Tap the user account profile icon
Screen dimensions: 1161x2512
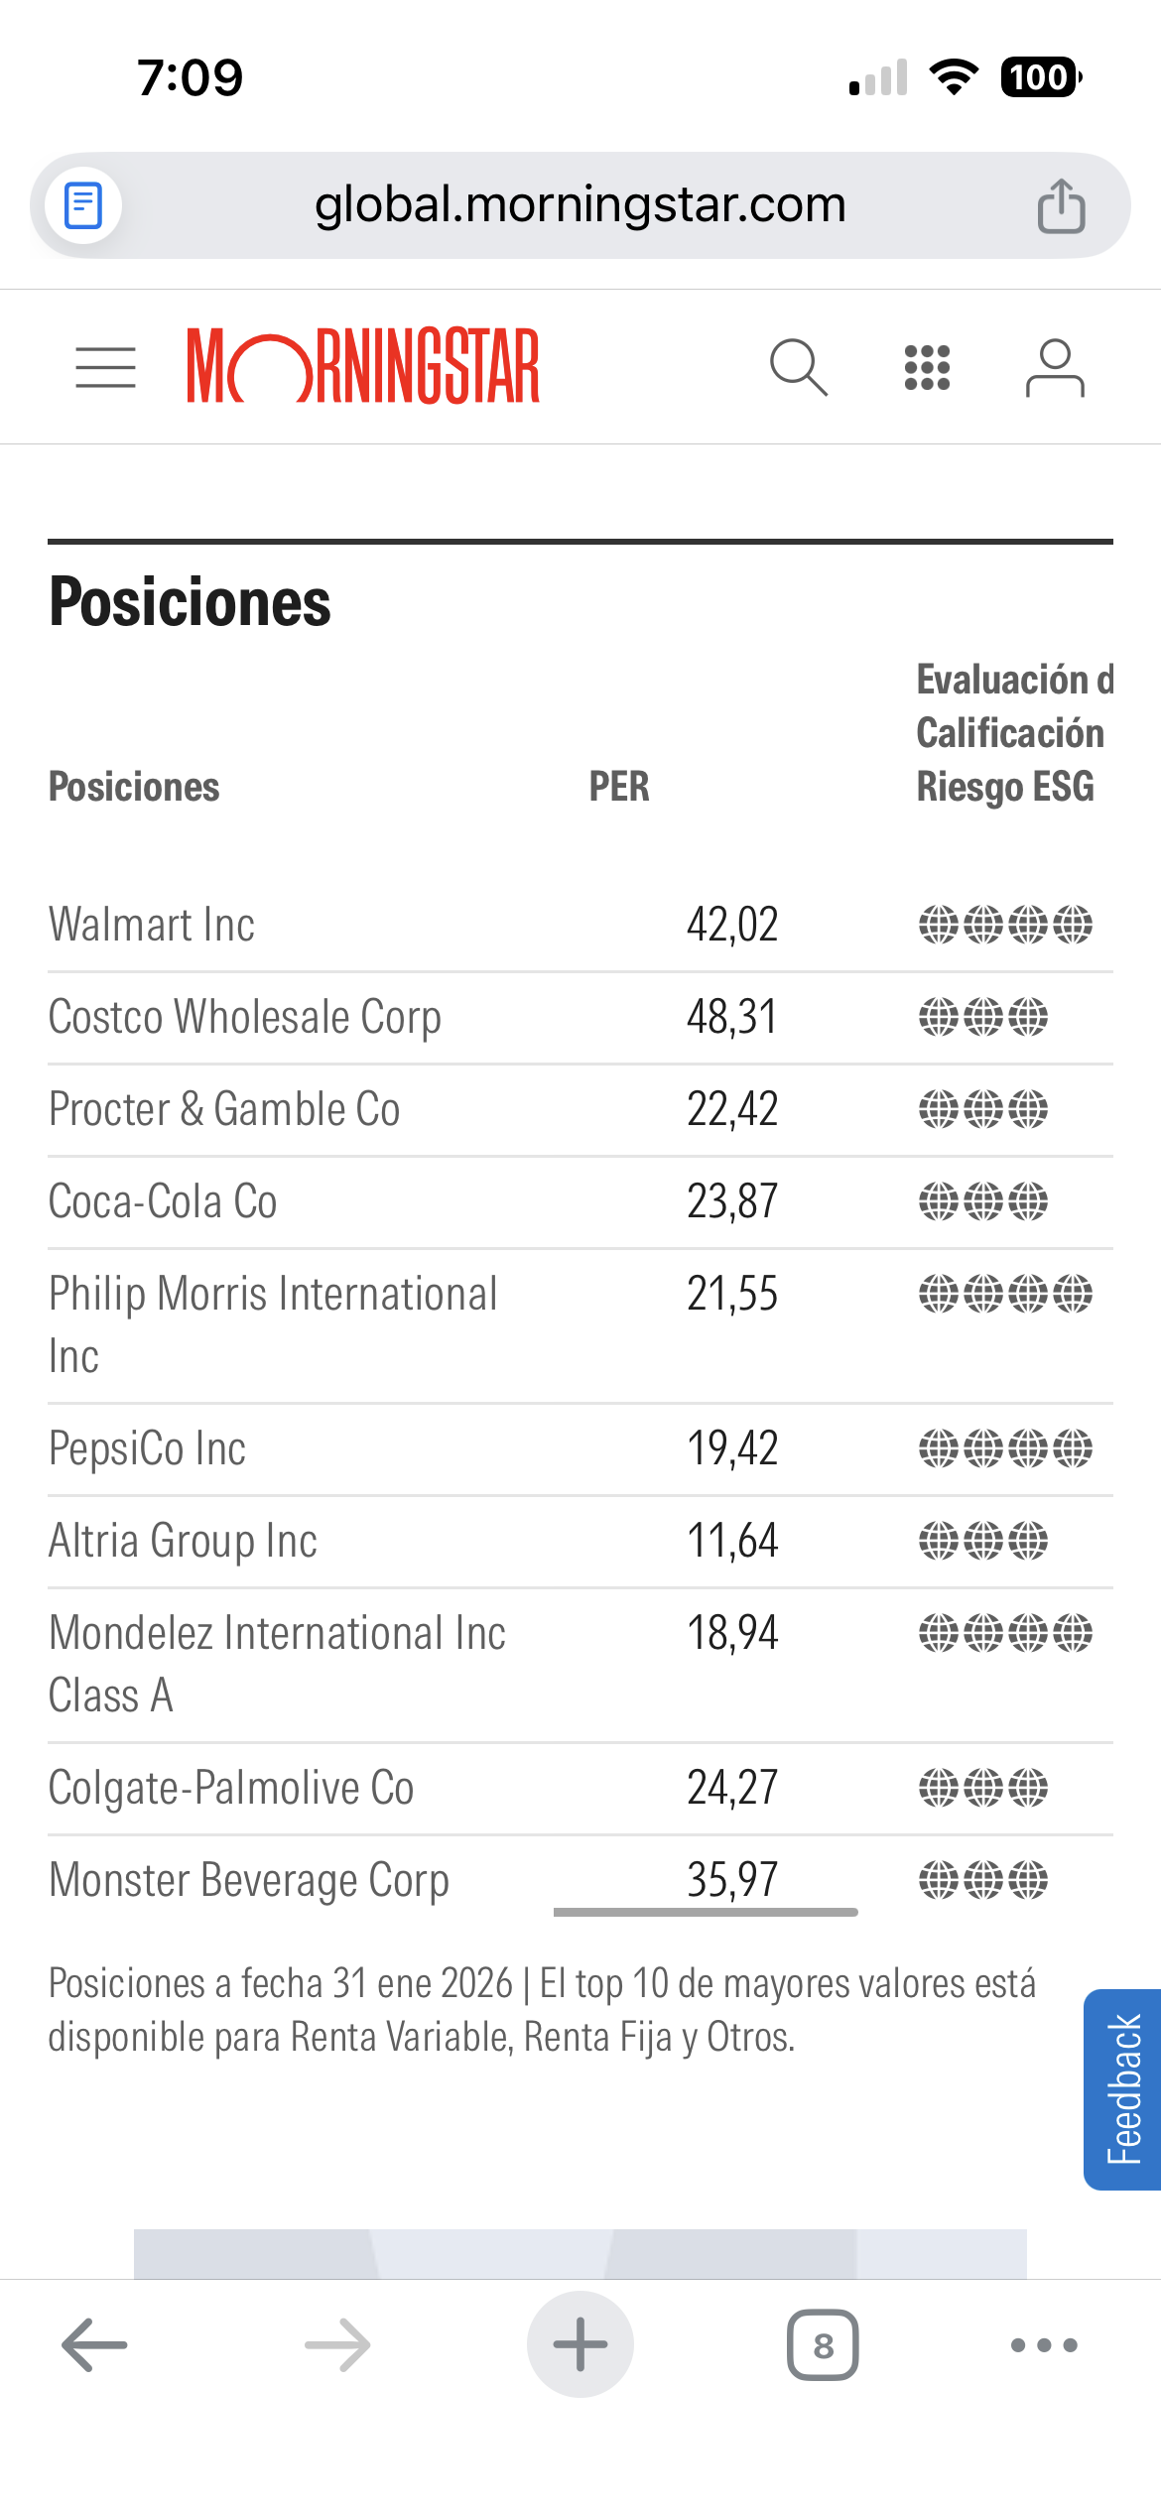click(1054, 368)
